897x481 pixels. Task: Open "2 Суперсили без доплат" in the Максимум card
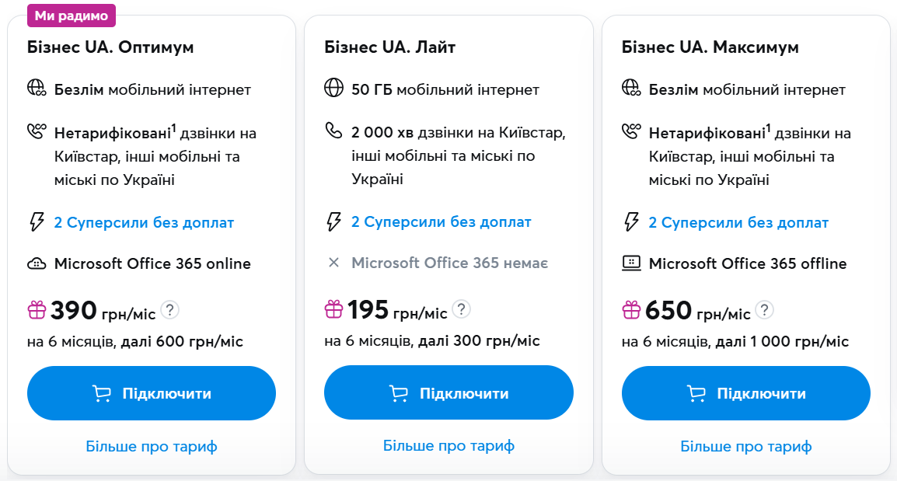(x=739, y=221)
